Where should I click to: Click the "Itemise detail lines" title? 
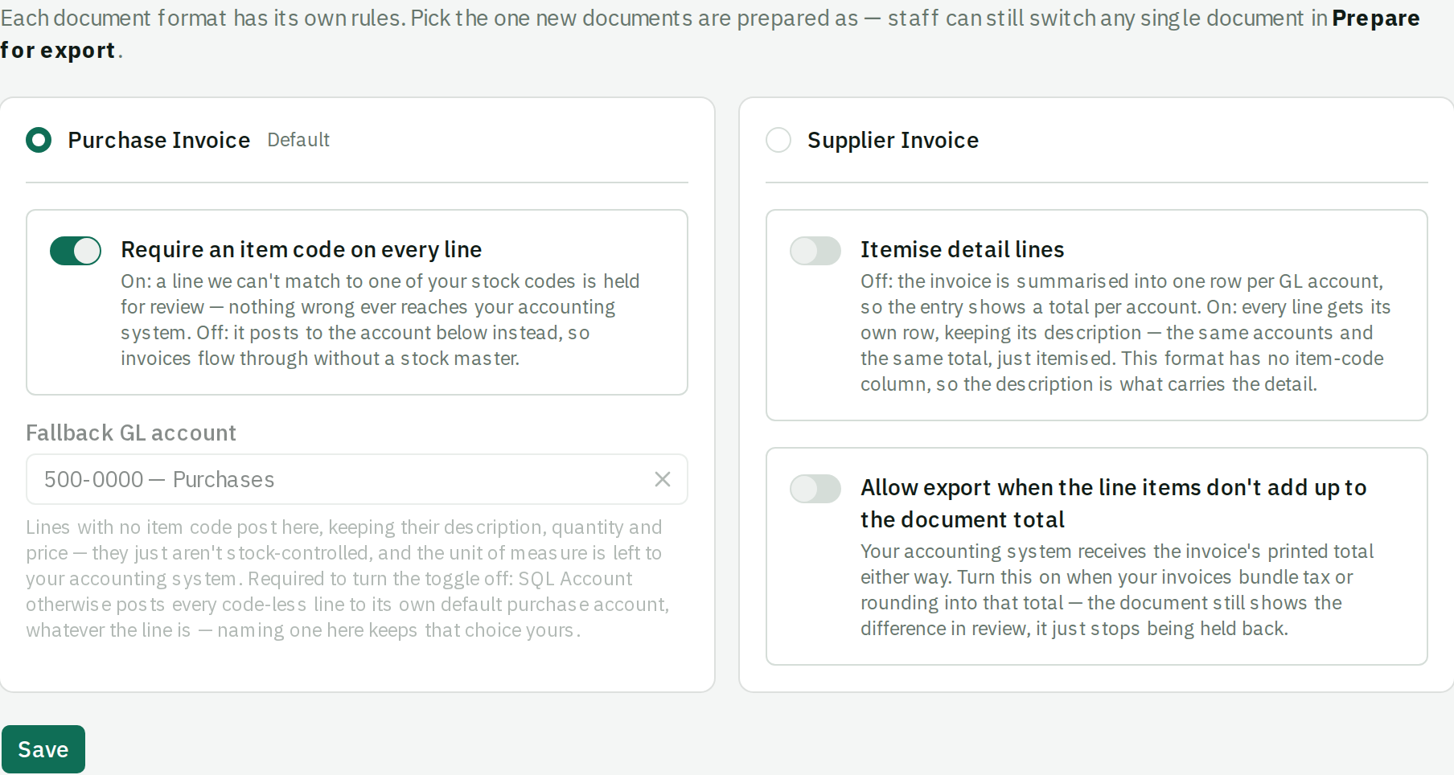[962, 249]
